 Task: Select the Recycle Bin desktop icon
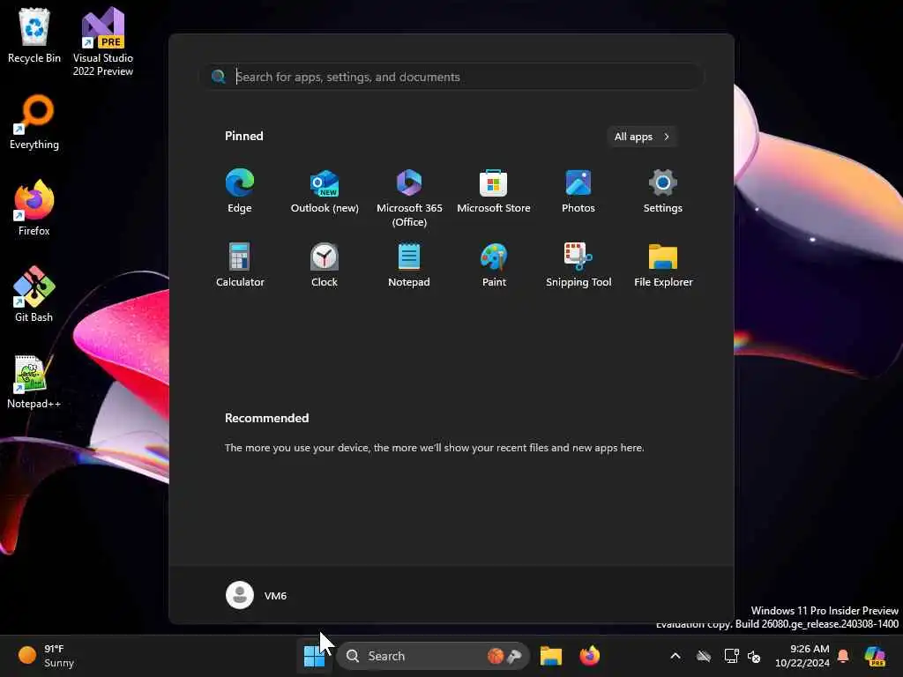pos(34,35)
